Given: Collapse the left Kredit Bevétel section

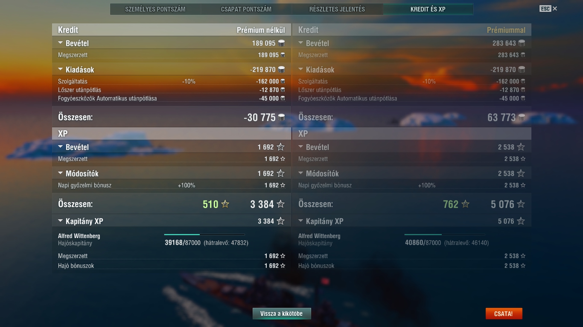Looking at the screenshot, I should (x=60, y=43).
